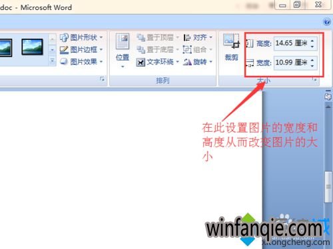Open the 大小 size dialog launcher

pyautogui.click(x=314, y=79)
